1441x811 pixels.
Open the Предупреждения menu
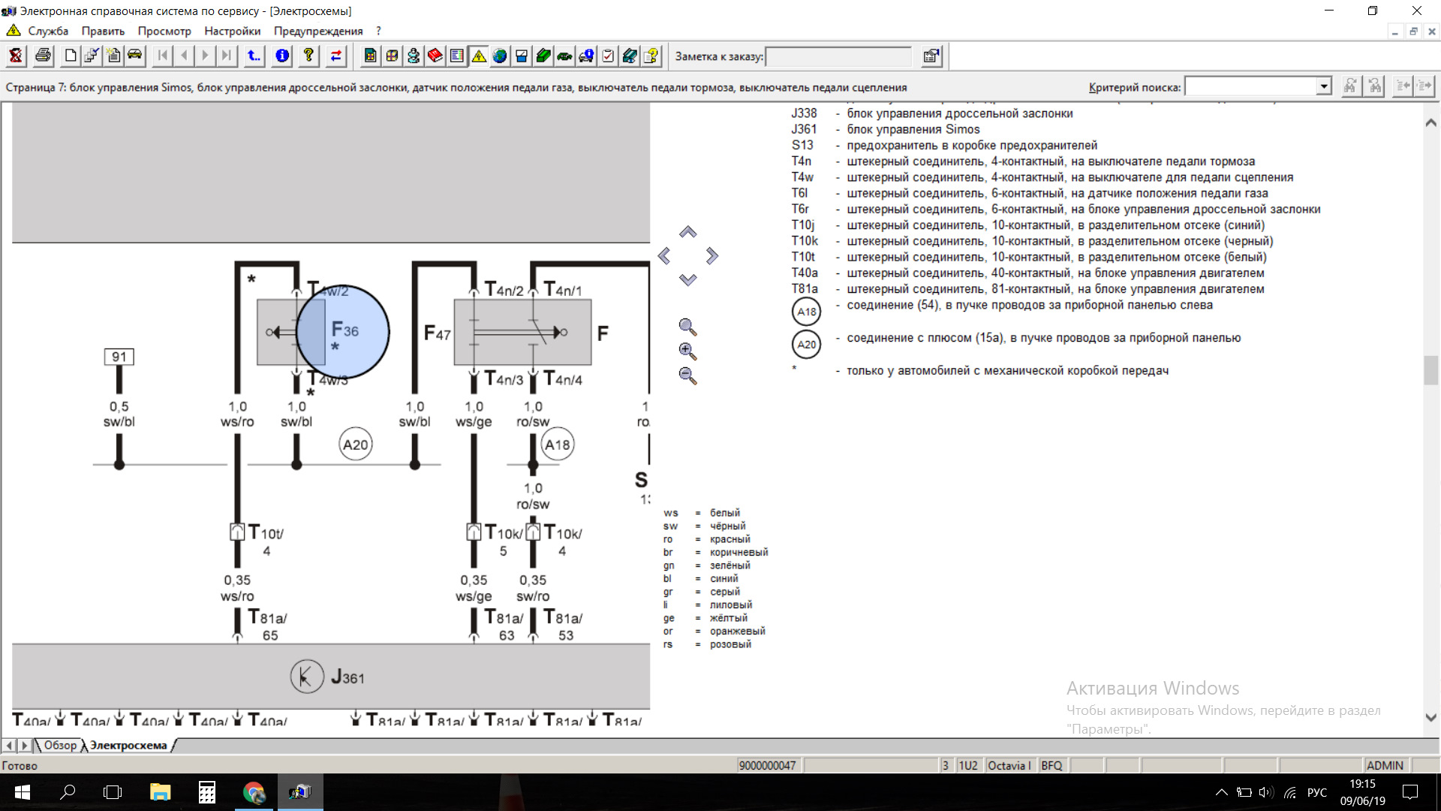(318, 31)
